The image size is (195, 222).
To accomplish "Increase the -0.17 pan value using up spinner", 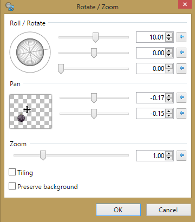I will tap(169, 96).
